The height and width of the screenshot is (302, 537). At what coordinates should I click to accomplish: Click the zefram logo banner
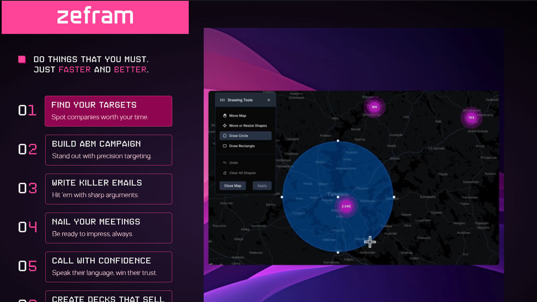coord(95,17)
